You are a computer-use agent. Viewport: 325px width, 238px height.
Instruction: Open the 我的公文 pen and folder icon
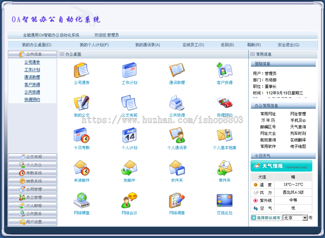[82, 103]
